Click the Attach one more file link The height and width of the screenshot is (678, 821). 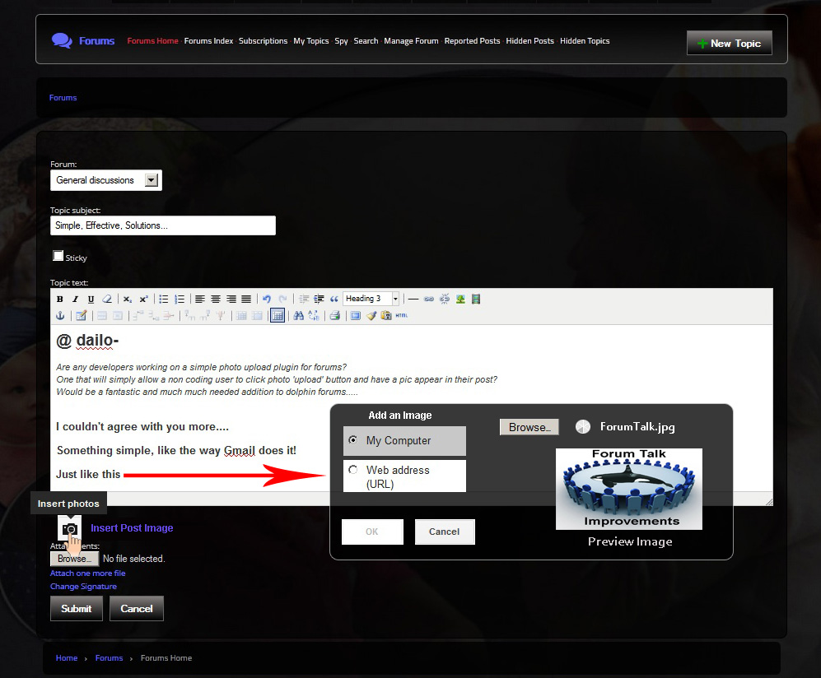click(x=87, y=573)
